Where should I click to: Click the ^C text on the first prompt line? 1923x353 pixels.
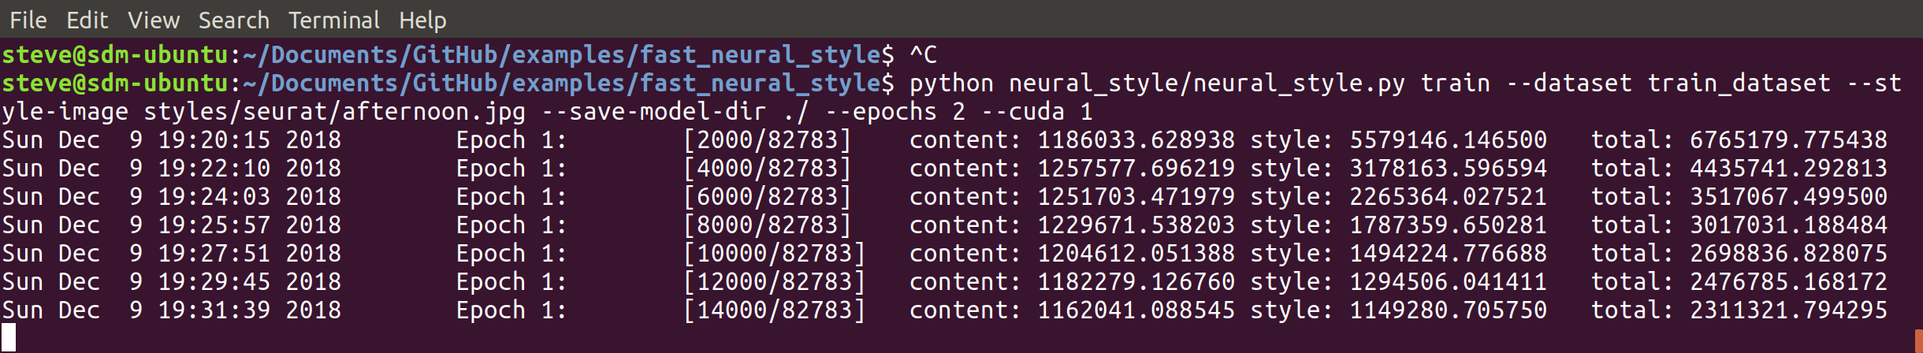[x=923, y=54]
